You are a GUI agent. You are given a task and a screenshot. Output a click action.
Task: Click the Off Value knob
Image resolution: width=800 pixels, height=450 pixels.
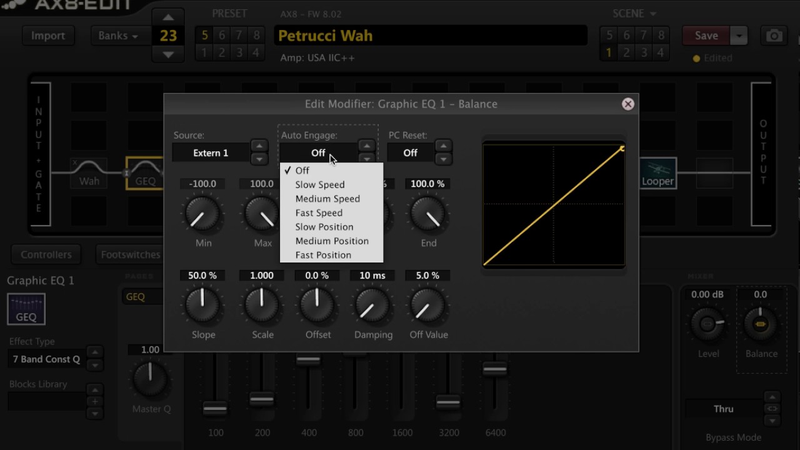click(x=428, y=306)
